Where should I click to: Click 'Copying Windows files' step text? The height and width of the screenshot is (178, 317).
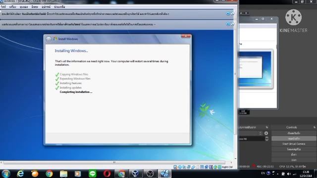[74, 74]
